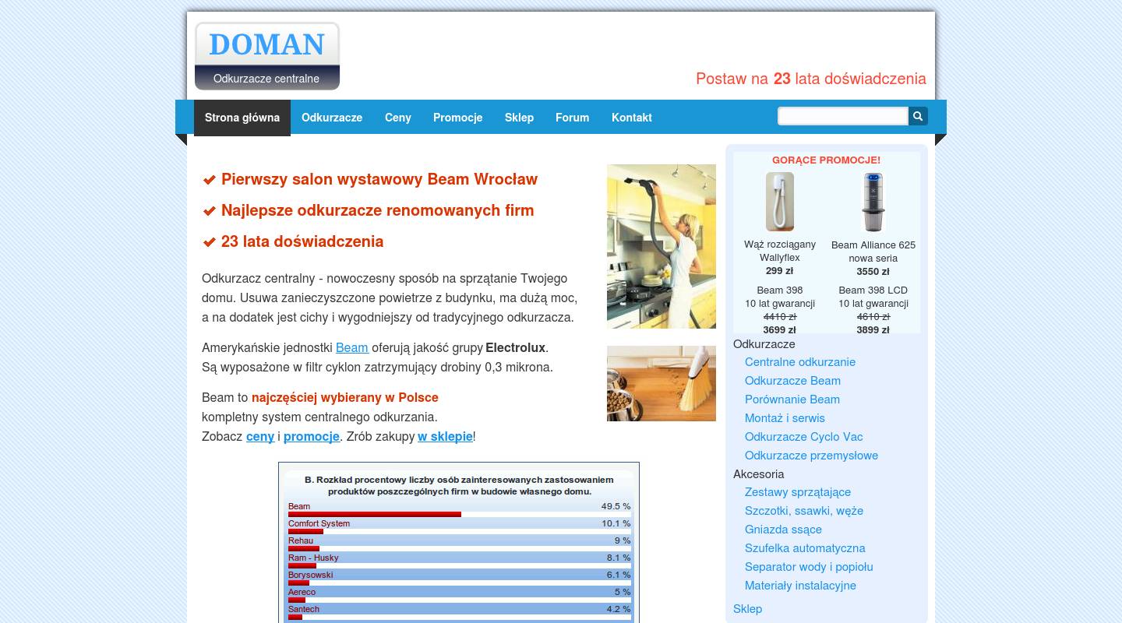Open the Beam Alliance 625 product image

[873, 202]
